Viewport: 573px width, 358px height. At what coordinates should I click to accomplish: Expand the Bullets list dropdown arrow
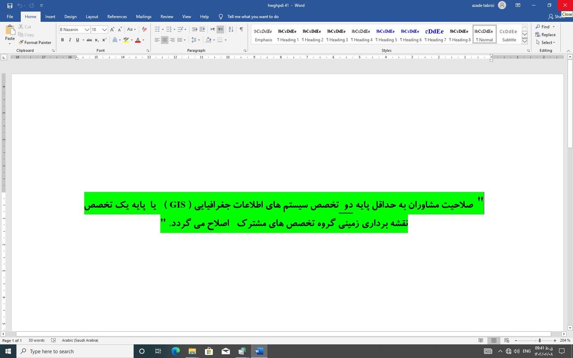coord(162,30)
